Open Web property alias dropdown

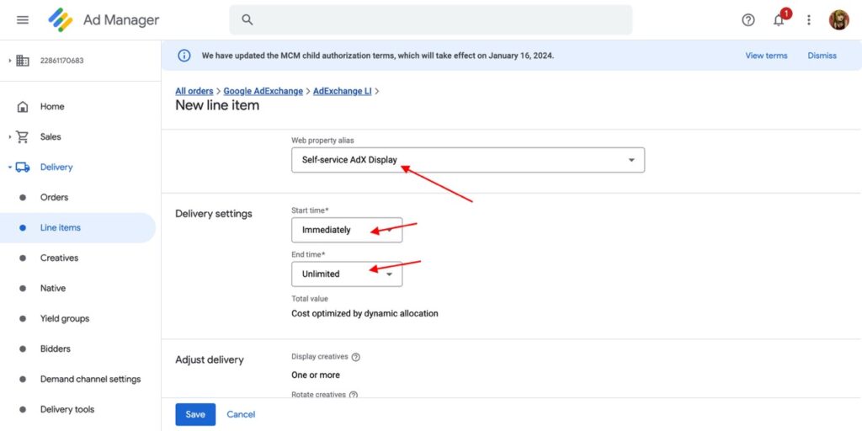[467, 160]
